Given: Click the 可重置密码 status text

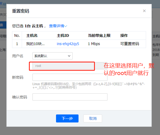Looking at the screenshot, I should pyautogui.click(x=130, y=44).
